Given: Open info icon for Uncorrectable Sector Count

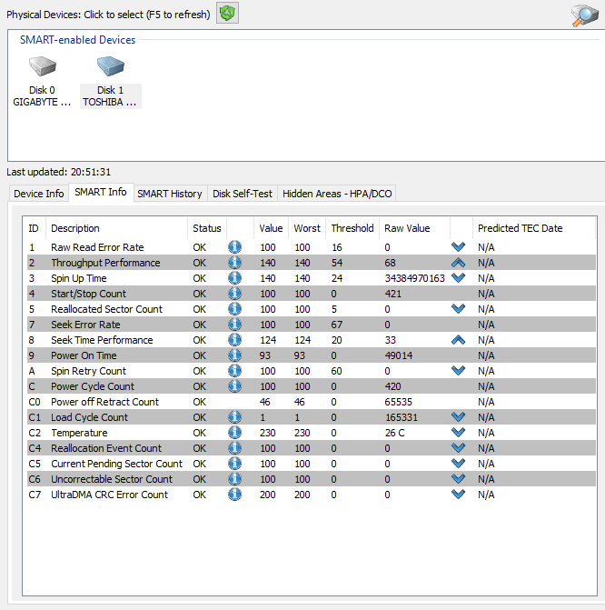Looking at the screenshot, I should 234,479.
